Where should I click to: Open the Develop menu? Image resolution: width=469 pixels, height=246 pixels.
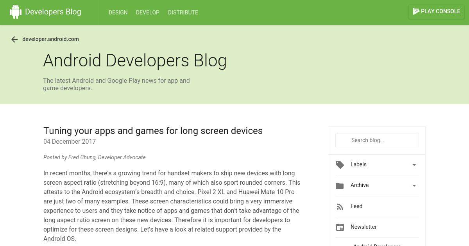[148, 12]
